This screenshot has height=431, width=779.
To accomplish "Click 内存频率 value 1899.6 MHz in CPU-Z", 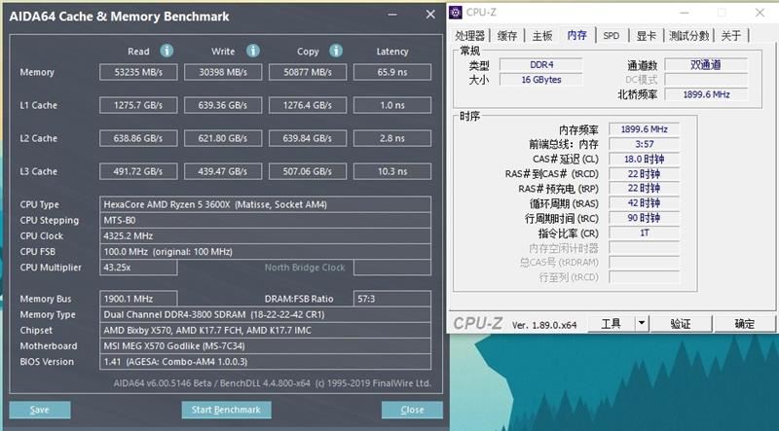I will click(x=644, y=129).
